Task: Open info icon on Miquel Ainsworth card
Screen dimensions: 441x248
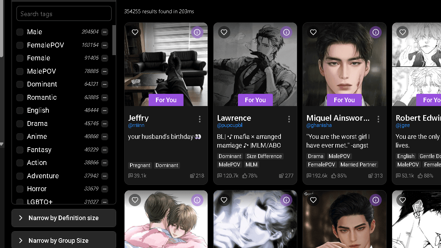Action: pyautogui.click(x=376, y=32)
